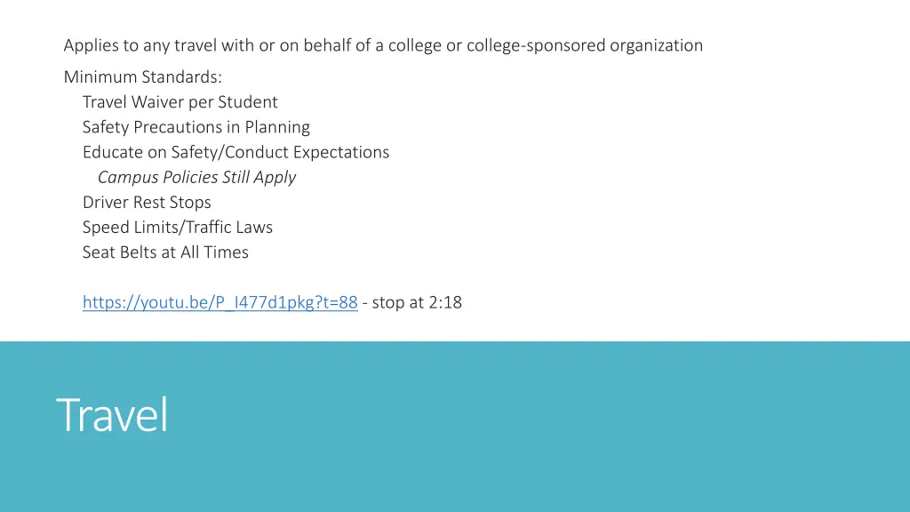Click the 'Travel Waiver per Student' line
Screen dimensions: 910x512
pos(180,102)
